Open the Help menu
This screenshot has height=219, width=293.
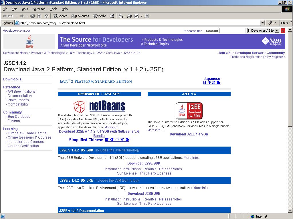(65, 9)
